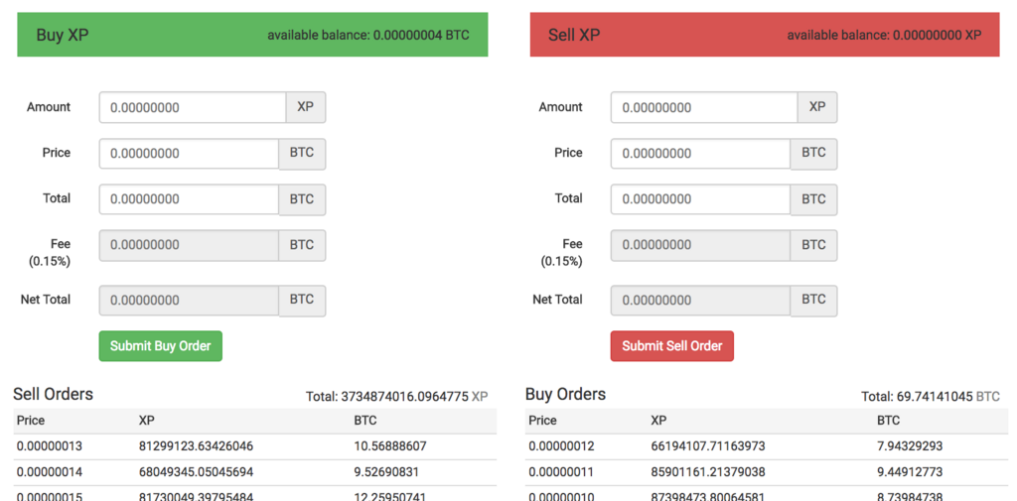The width and height of the screenshot is (1017, 501).
Task: Click the Sell Orders XP column header
Action: [146, 420]
